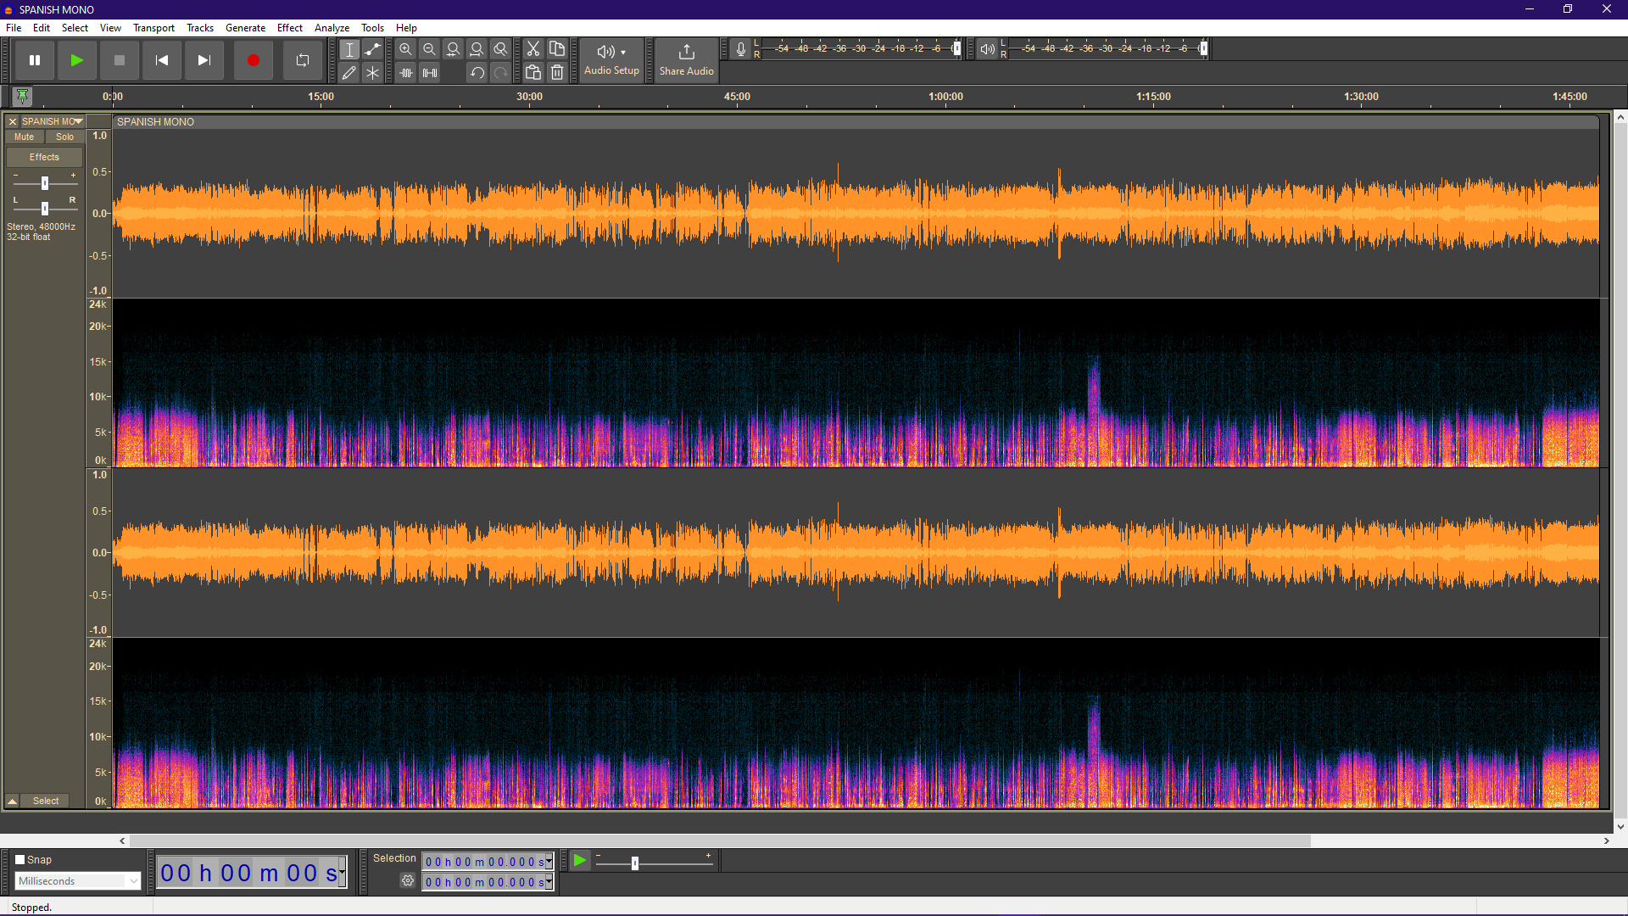Open the Milliseconds snap dropdown
The width and height of the screenshot is (1628, 916).
click(x=77, y=881)
